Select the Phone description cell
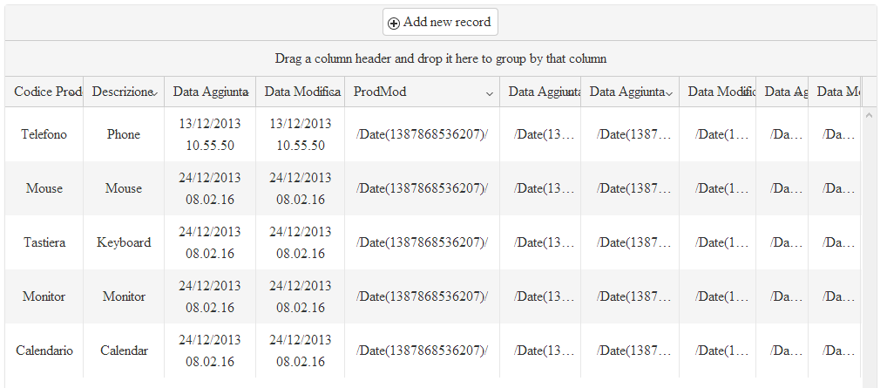The width and height of the screenshot is (887, 388). [x=124, y=134]
